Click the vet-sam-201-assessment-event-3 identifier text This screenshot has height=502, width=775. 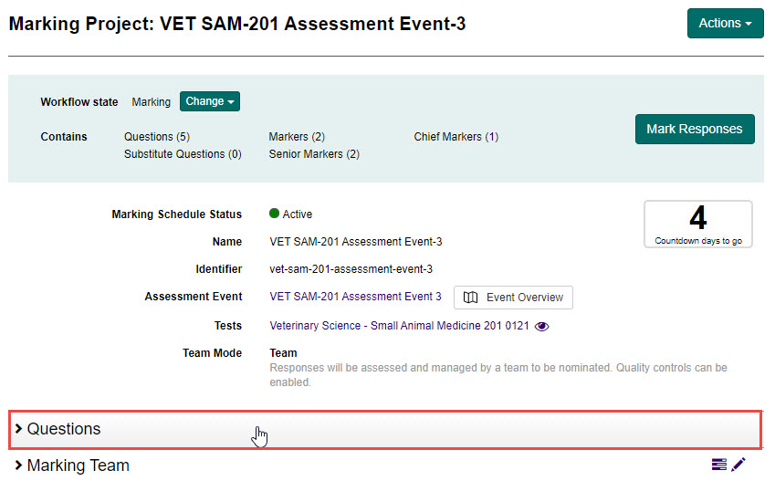[x=351, y=269]
